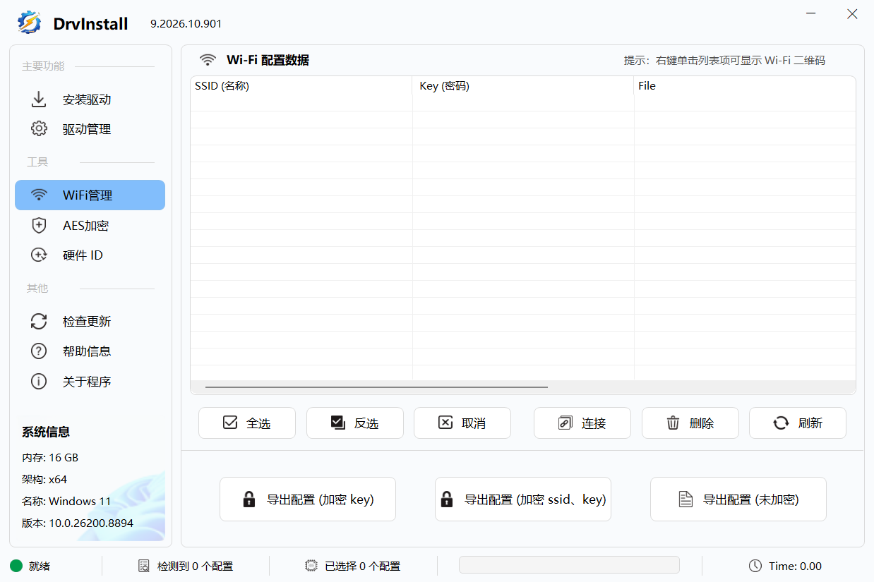
Task: Click the gear icon beside 驱动管理
Action: (x=39, y=129)
